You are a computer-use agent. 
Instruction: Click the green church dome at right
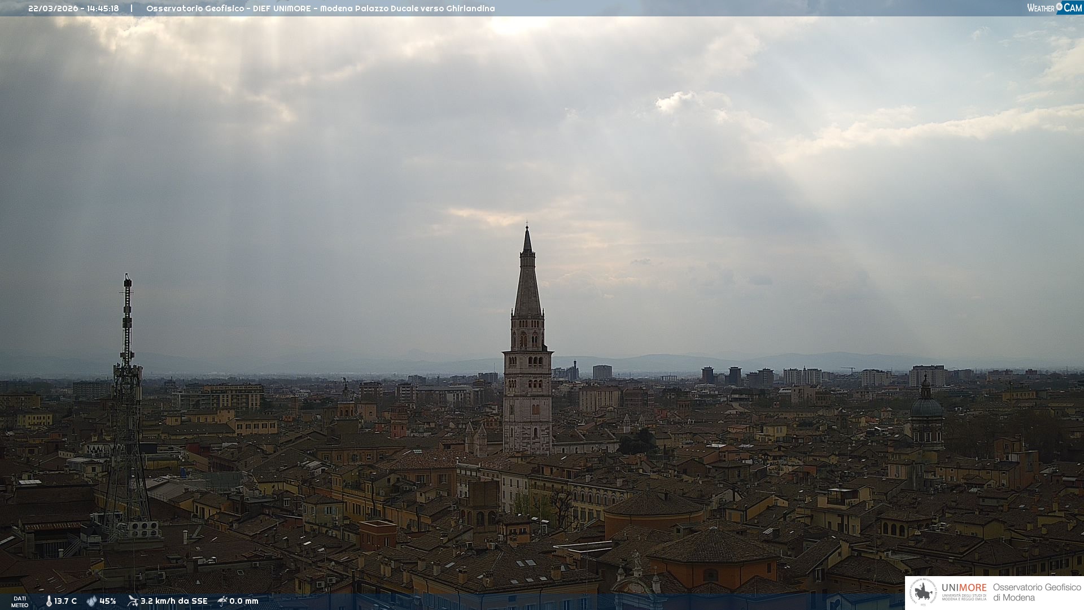click(926, 407)
